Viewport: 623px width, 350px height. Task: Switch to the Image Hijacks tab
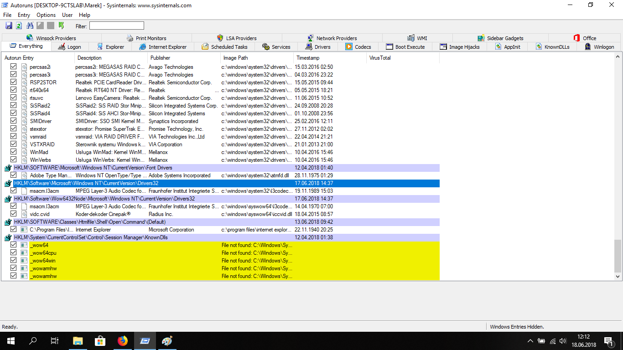(x=460, y=47)
